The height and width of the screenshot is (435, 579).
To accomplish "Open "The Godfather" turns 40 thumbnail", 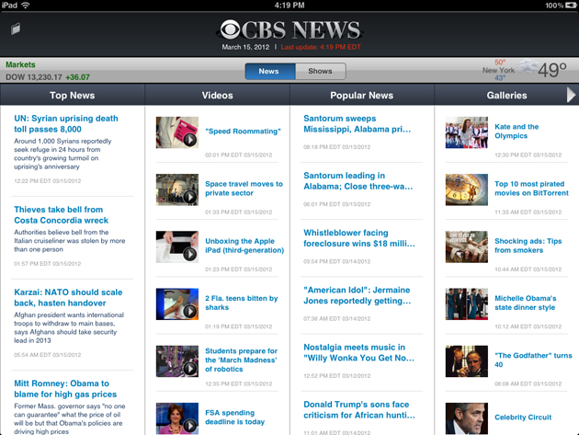I will [466, 361].
